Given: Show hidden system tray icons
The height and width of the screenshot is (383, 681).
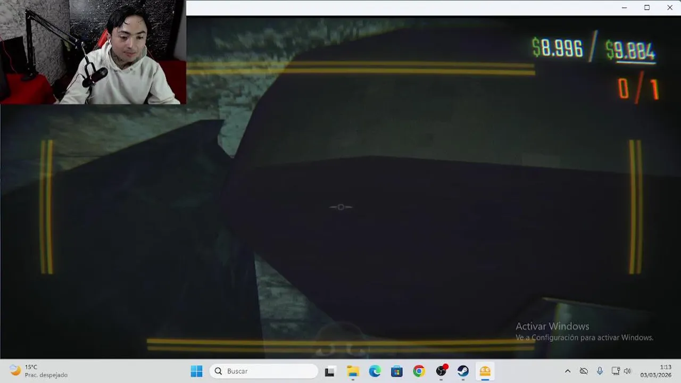Looking at the screenshot, I should [568, 371].
